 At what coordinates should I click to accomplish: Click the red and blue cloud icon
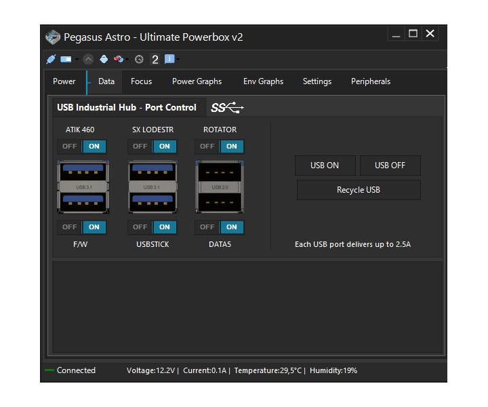[x=118, y=59]
